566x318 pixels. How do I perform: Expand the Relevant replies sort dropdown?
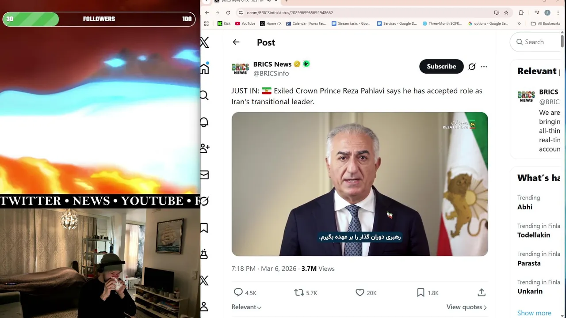coord(246,307)
